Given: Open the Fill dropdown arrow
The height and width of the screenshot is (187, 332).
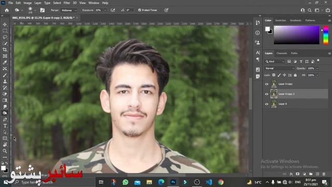Looking at the screenshot, I should click(317, 75).
